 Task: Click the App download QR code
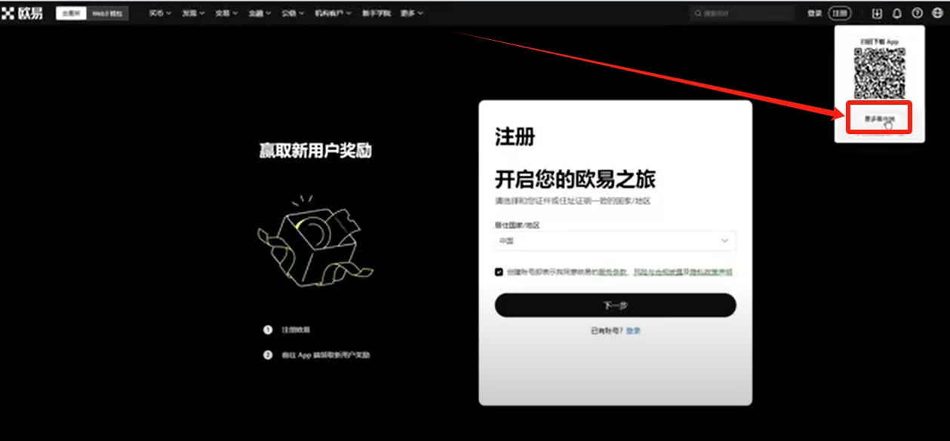coord(879,73)
